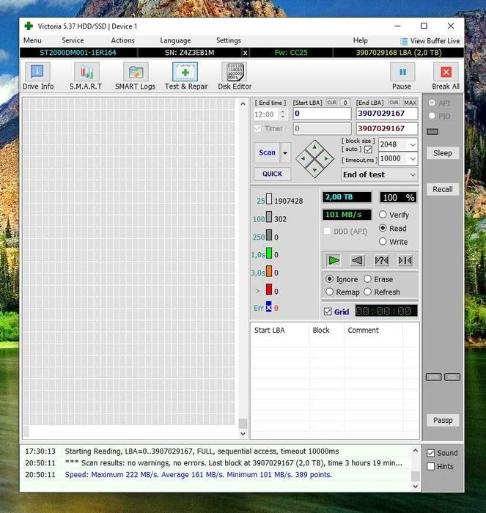This screenshot has height=513, width=486.
Task: Click the Recall button
Action: pyautogui.click(x=443, y=189)
